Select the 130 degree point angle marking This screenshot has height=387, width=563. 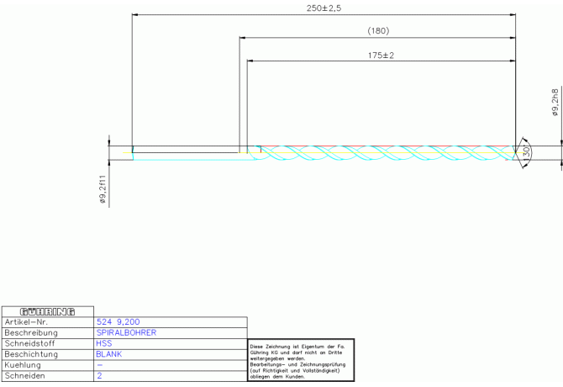[x=525, y=152]
